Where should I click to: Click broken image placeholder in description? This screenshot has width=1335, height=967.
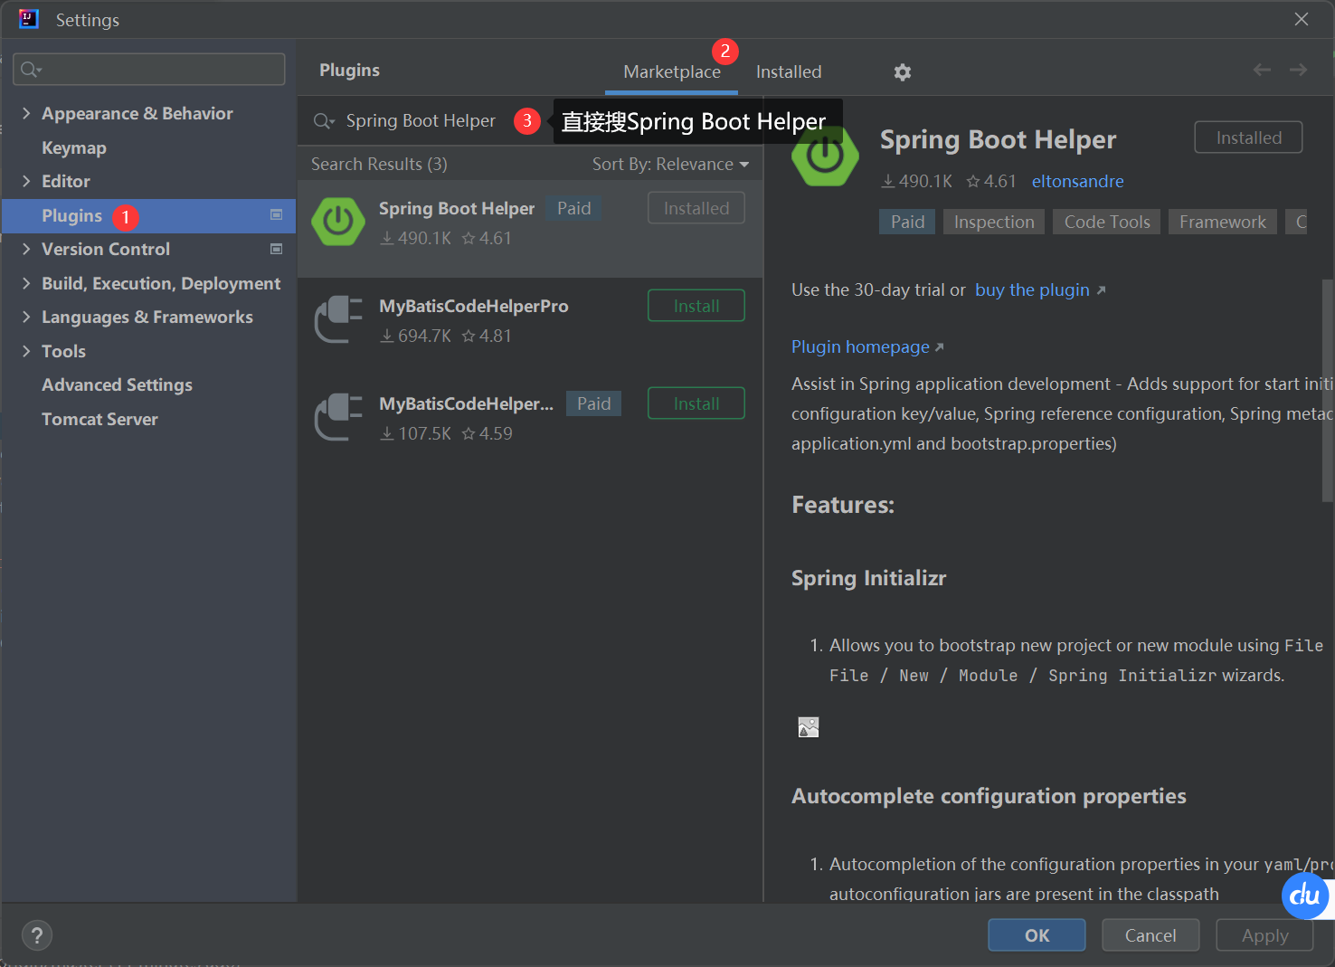point(809,727)
